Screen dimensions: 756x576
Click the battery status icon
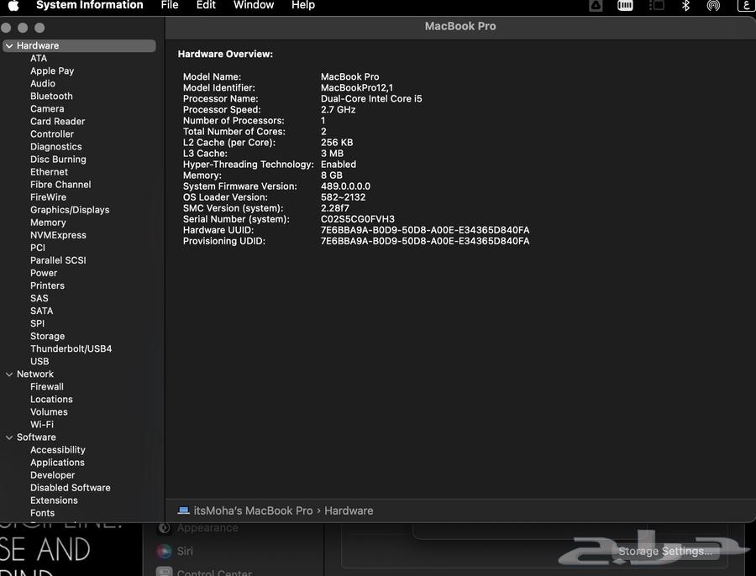tap(625, 5)
